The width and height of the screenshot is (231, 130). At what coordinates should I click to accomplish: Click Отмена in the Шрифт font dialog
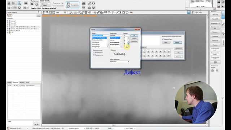coord(134,39)
